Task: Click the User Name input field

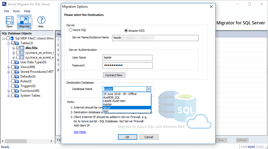Action: point(128,58)
